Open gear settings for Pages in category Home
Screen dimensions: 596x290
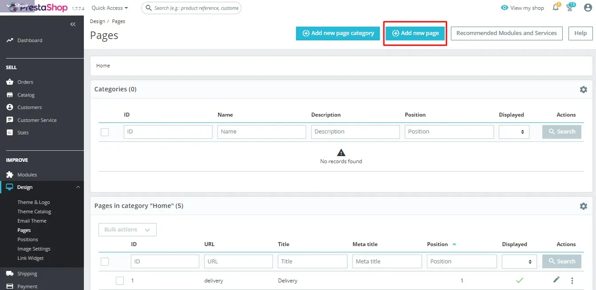click(x=584, y=206)
